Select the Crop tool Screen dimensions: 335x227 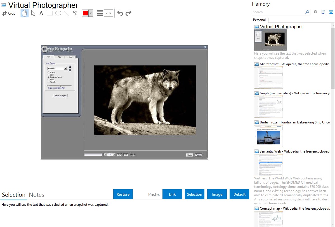(x=9, y=13)
